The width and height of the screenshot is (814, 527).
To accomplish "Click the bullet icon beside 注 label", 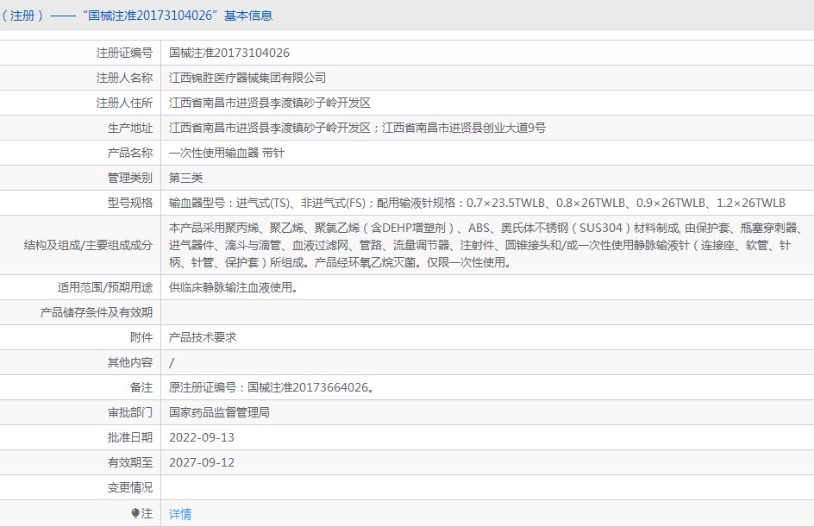I will tap(135, 513).
